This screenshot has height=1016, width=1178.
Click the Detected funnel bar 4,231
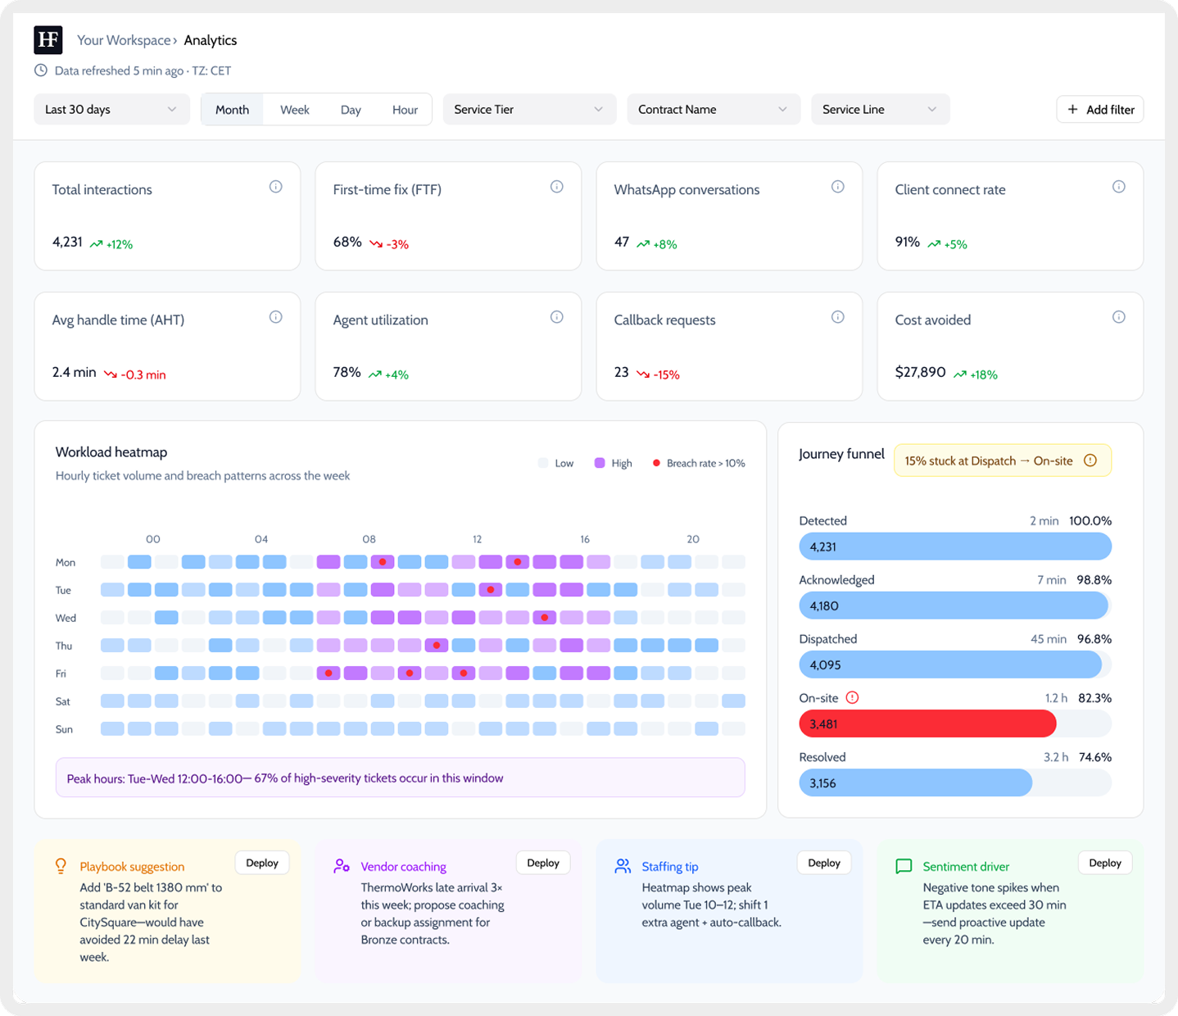click(955, 547)
